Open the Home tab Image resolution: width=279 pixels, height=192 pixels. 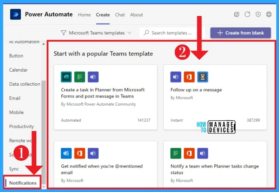[x=84, y=15]
